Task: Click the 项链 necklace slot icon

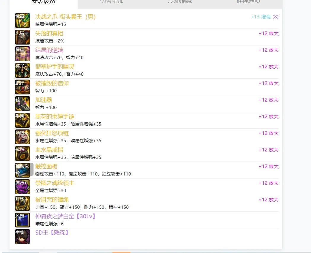Action: (22, 137)
